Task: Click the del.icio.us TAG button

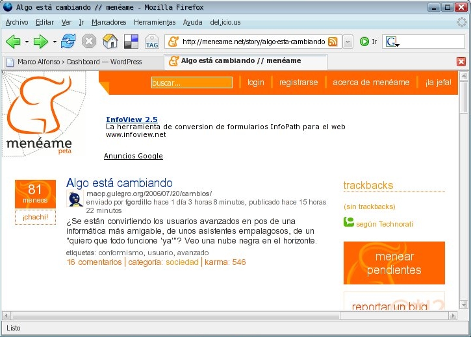Action: (x=151, y=42)
